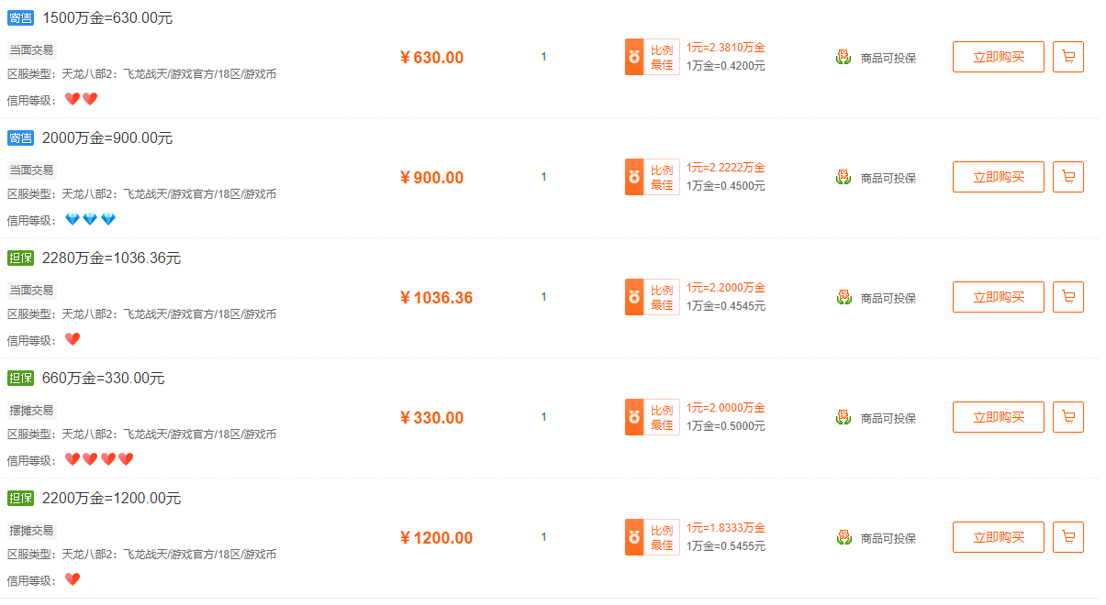
Task: Open the 2280万金=1036.36元 listing title
Action: point(111,258)
